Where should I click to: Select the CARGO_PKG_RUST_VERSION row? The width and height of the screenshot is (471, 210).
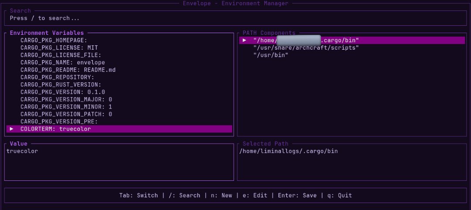tap(119, 85)
